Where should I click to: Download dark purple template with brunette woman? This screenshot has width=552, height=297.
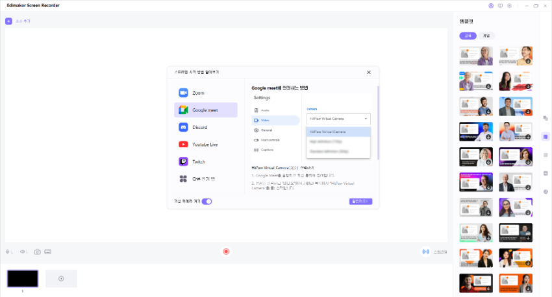coord(528,162)
